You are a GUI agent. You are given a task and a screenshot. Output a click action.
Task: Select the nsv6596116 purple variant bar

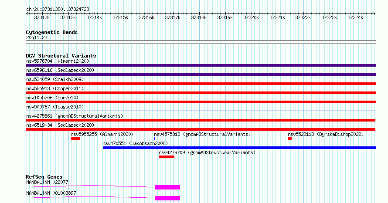point(201,74)
